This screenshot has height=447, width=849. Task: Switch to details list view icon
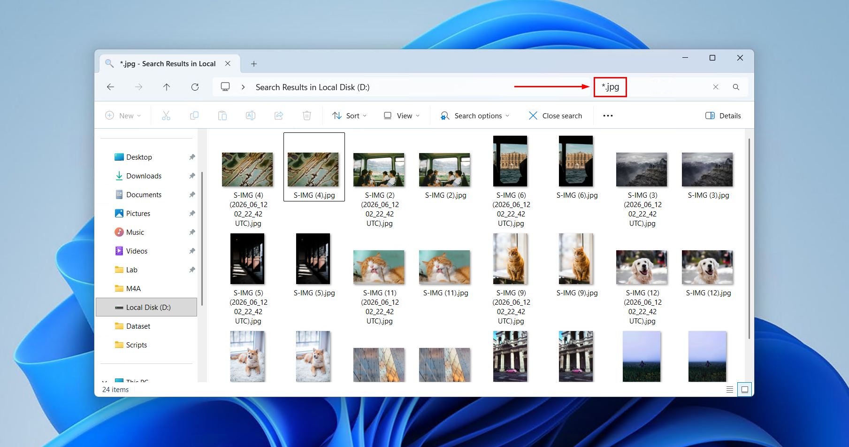click(x=730, y=389)
